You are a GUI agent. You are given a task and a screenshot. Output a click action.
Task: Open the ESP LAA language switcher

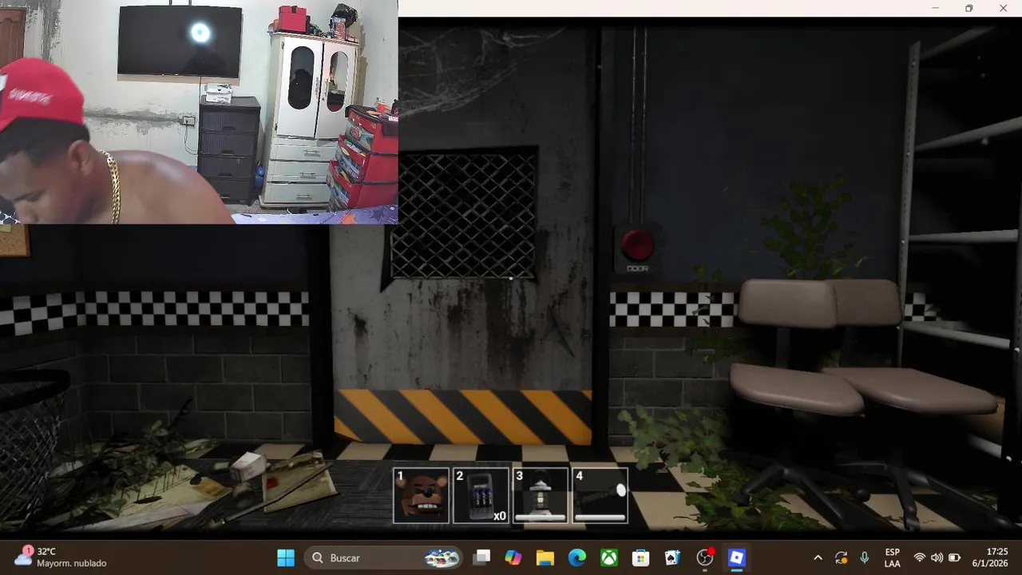click(x=893, y=557)
